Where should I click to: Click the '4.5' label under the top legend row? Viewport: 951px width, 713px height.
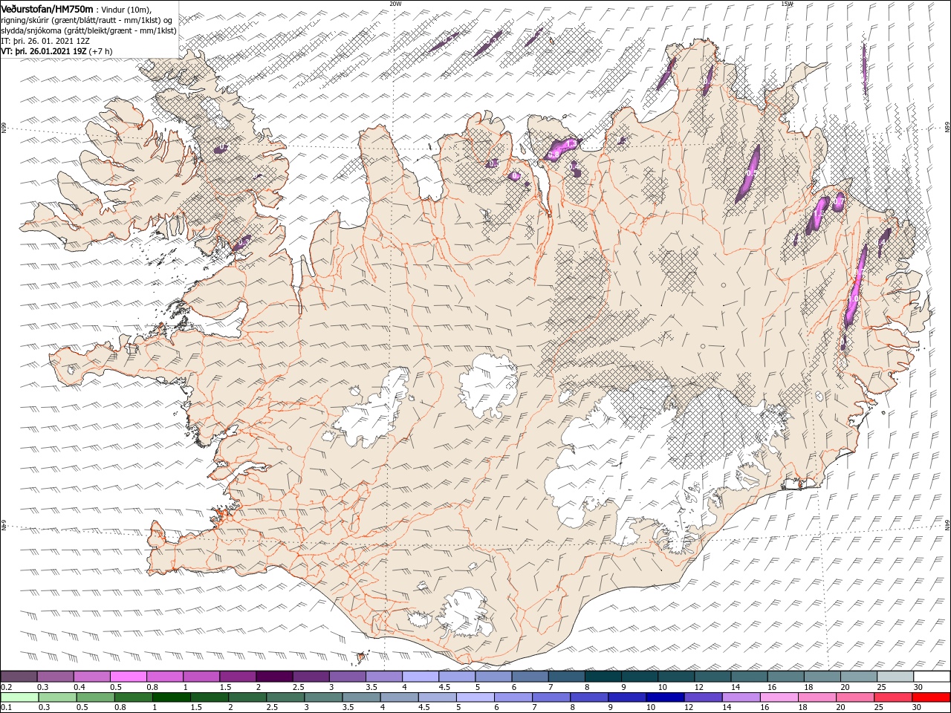444,687
